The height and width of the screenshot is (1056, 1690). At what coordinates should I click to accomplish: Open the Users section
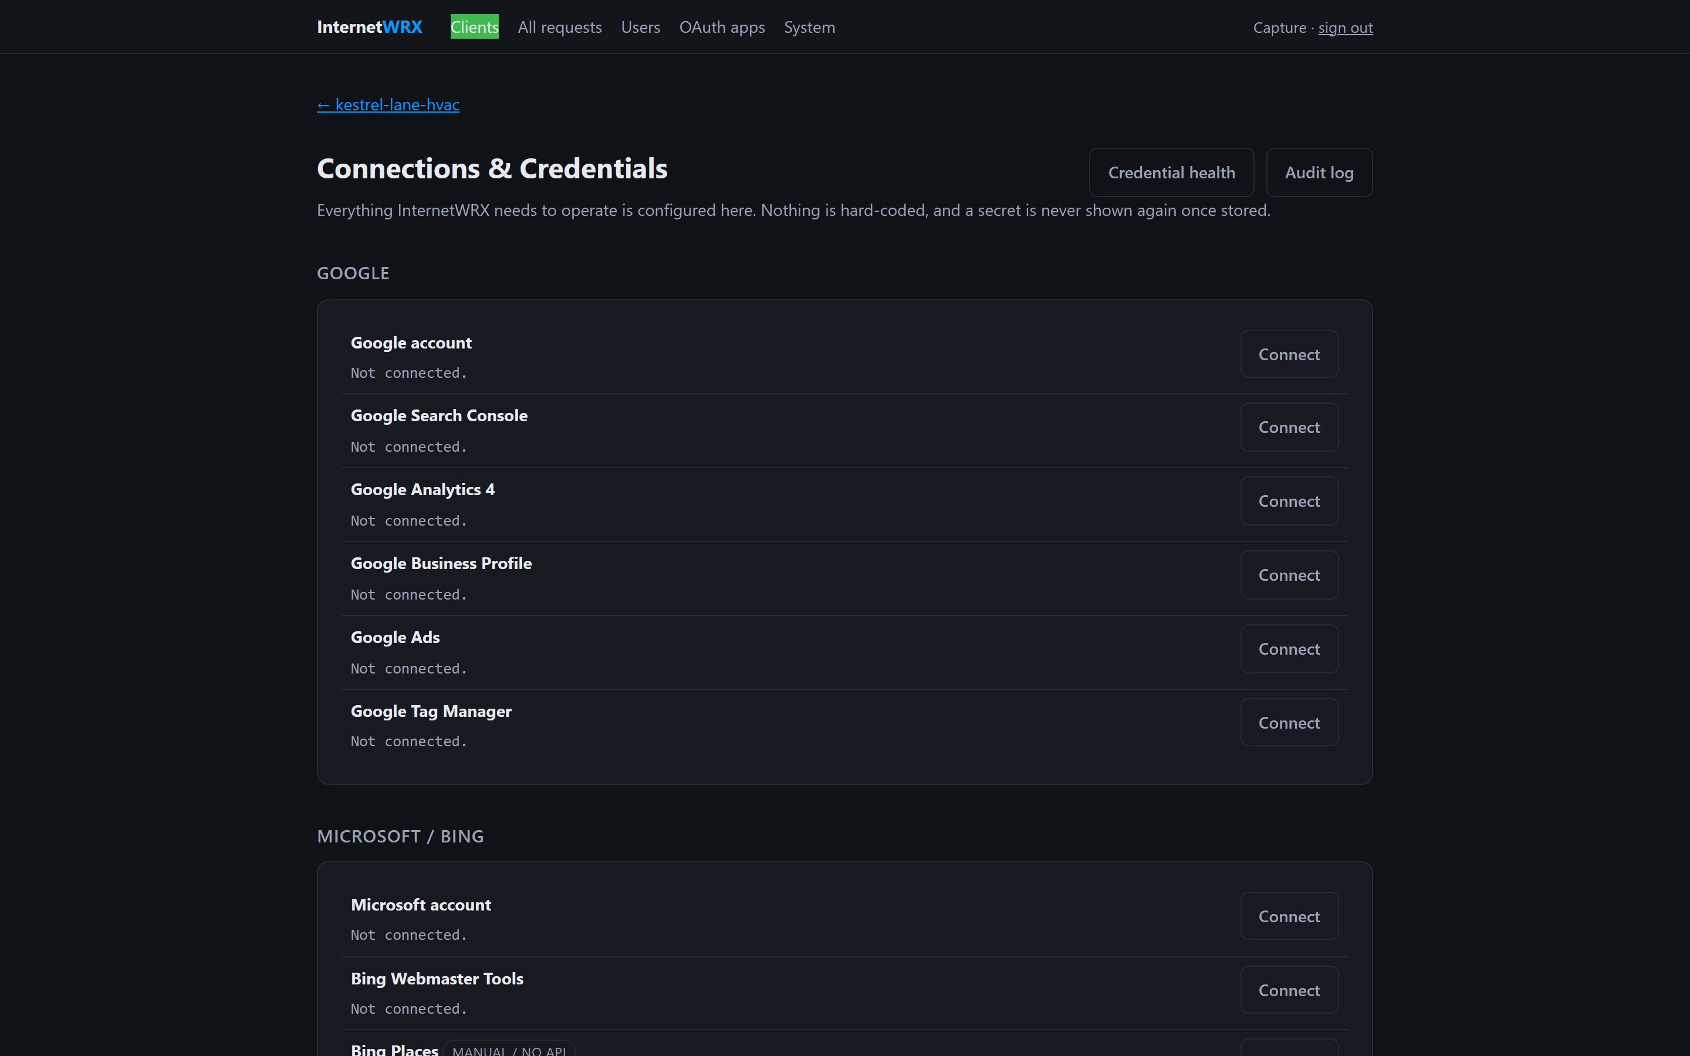coord(640,27)
